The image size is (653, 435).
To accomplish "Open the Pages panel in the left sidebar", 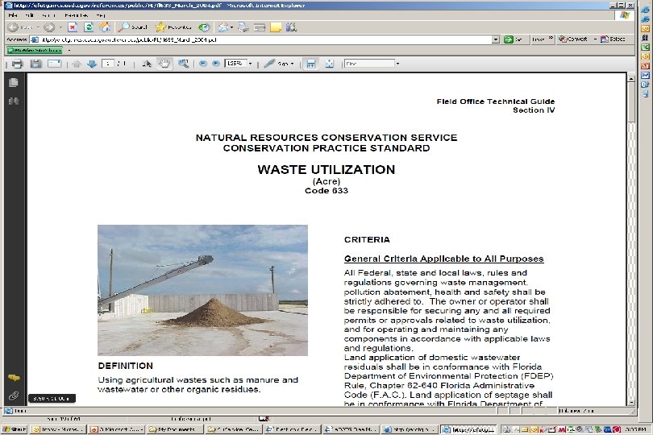I will click(14, 82).
